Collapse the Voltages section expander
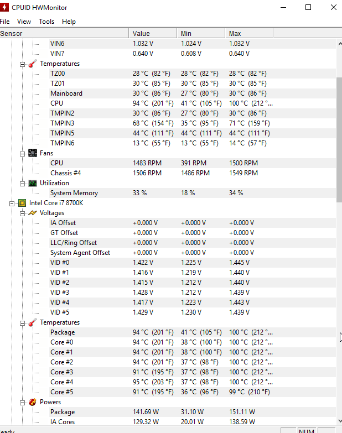This screenshot has width=342, height=433. (x=22, y=214)
